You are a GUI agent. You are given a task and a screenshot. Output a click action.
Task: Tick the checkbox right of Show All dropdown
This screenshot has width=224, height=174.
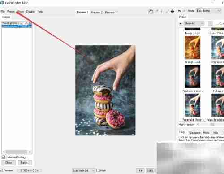tap(217, 23)
